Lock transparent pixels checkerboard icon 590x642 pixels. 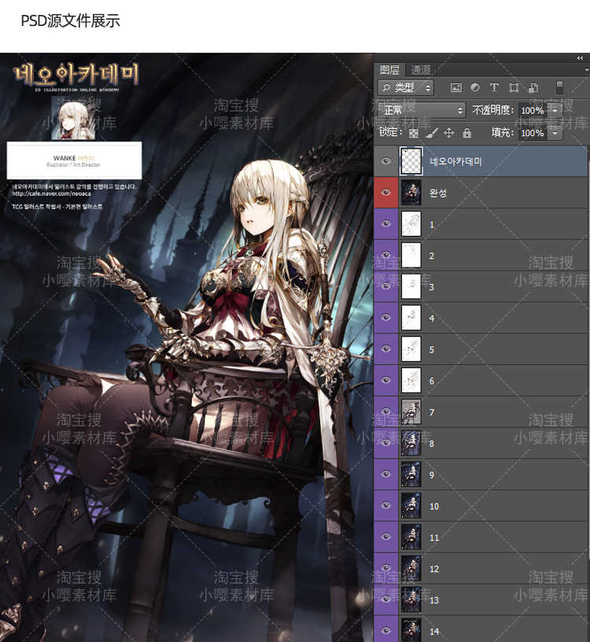414,133
